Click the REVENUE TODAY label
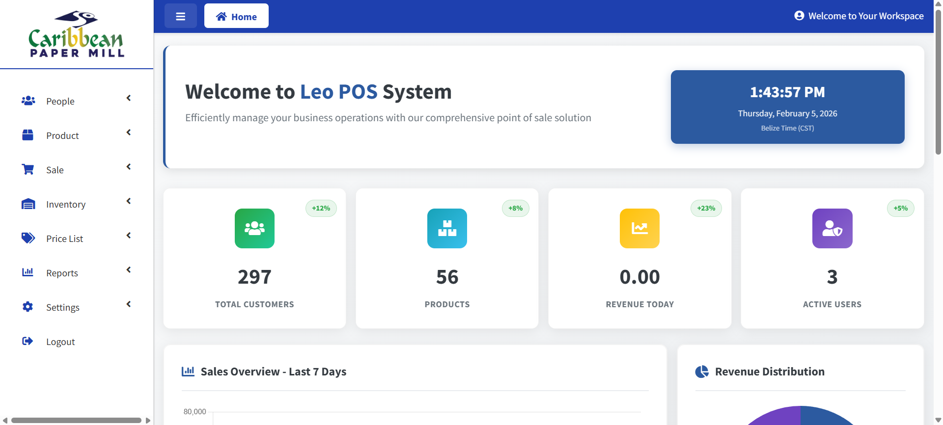The height and width of the screenshot is (425, 943). pyautogui.click(x=639, y=304)
